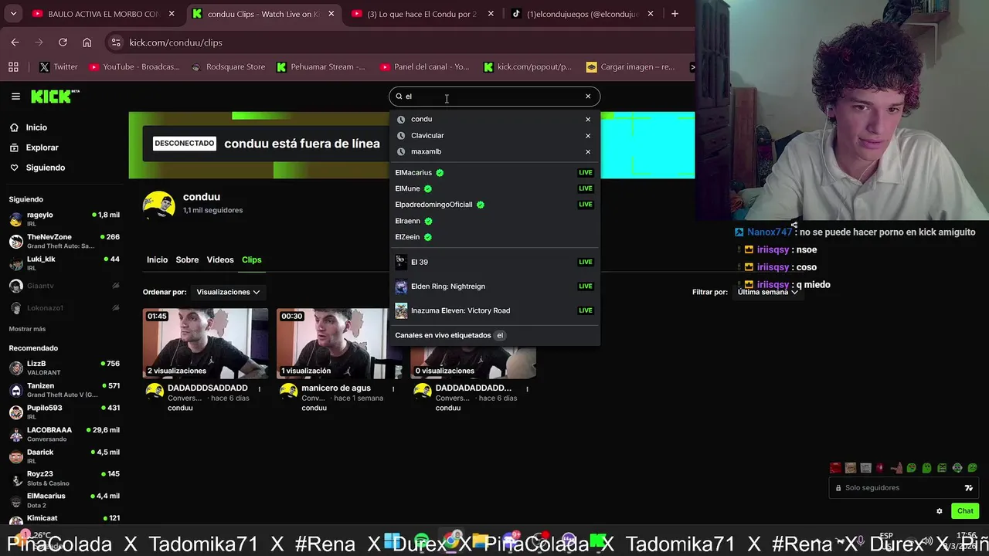Open the Kick hamburger menu
Image resolution: width=989 pixels, height=556 pixels.
15,97
